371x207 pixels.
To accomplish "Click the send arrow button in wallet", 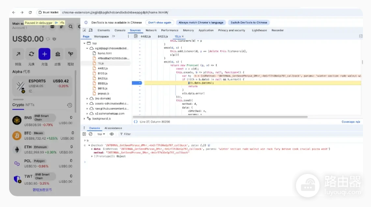I will [18, 54].
